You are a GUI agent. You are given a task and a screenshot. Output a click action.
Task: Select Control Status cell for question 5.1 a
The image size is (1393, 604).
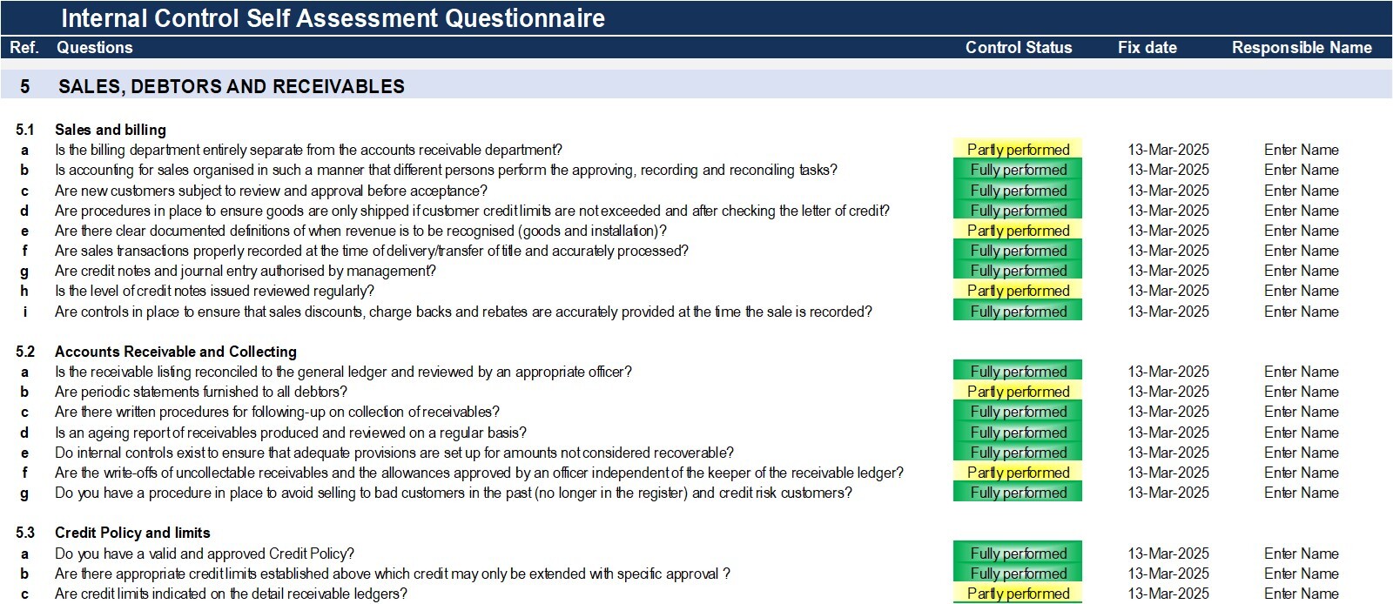pos(1017,150)
